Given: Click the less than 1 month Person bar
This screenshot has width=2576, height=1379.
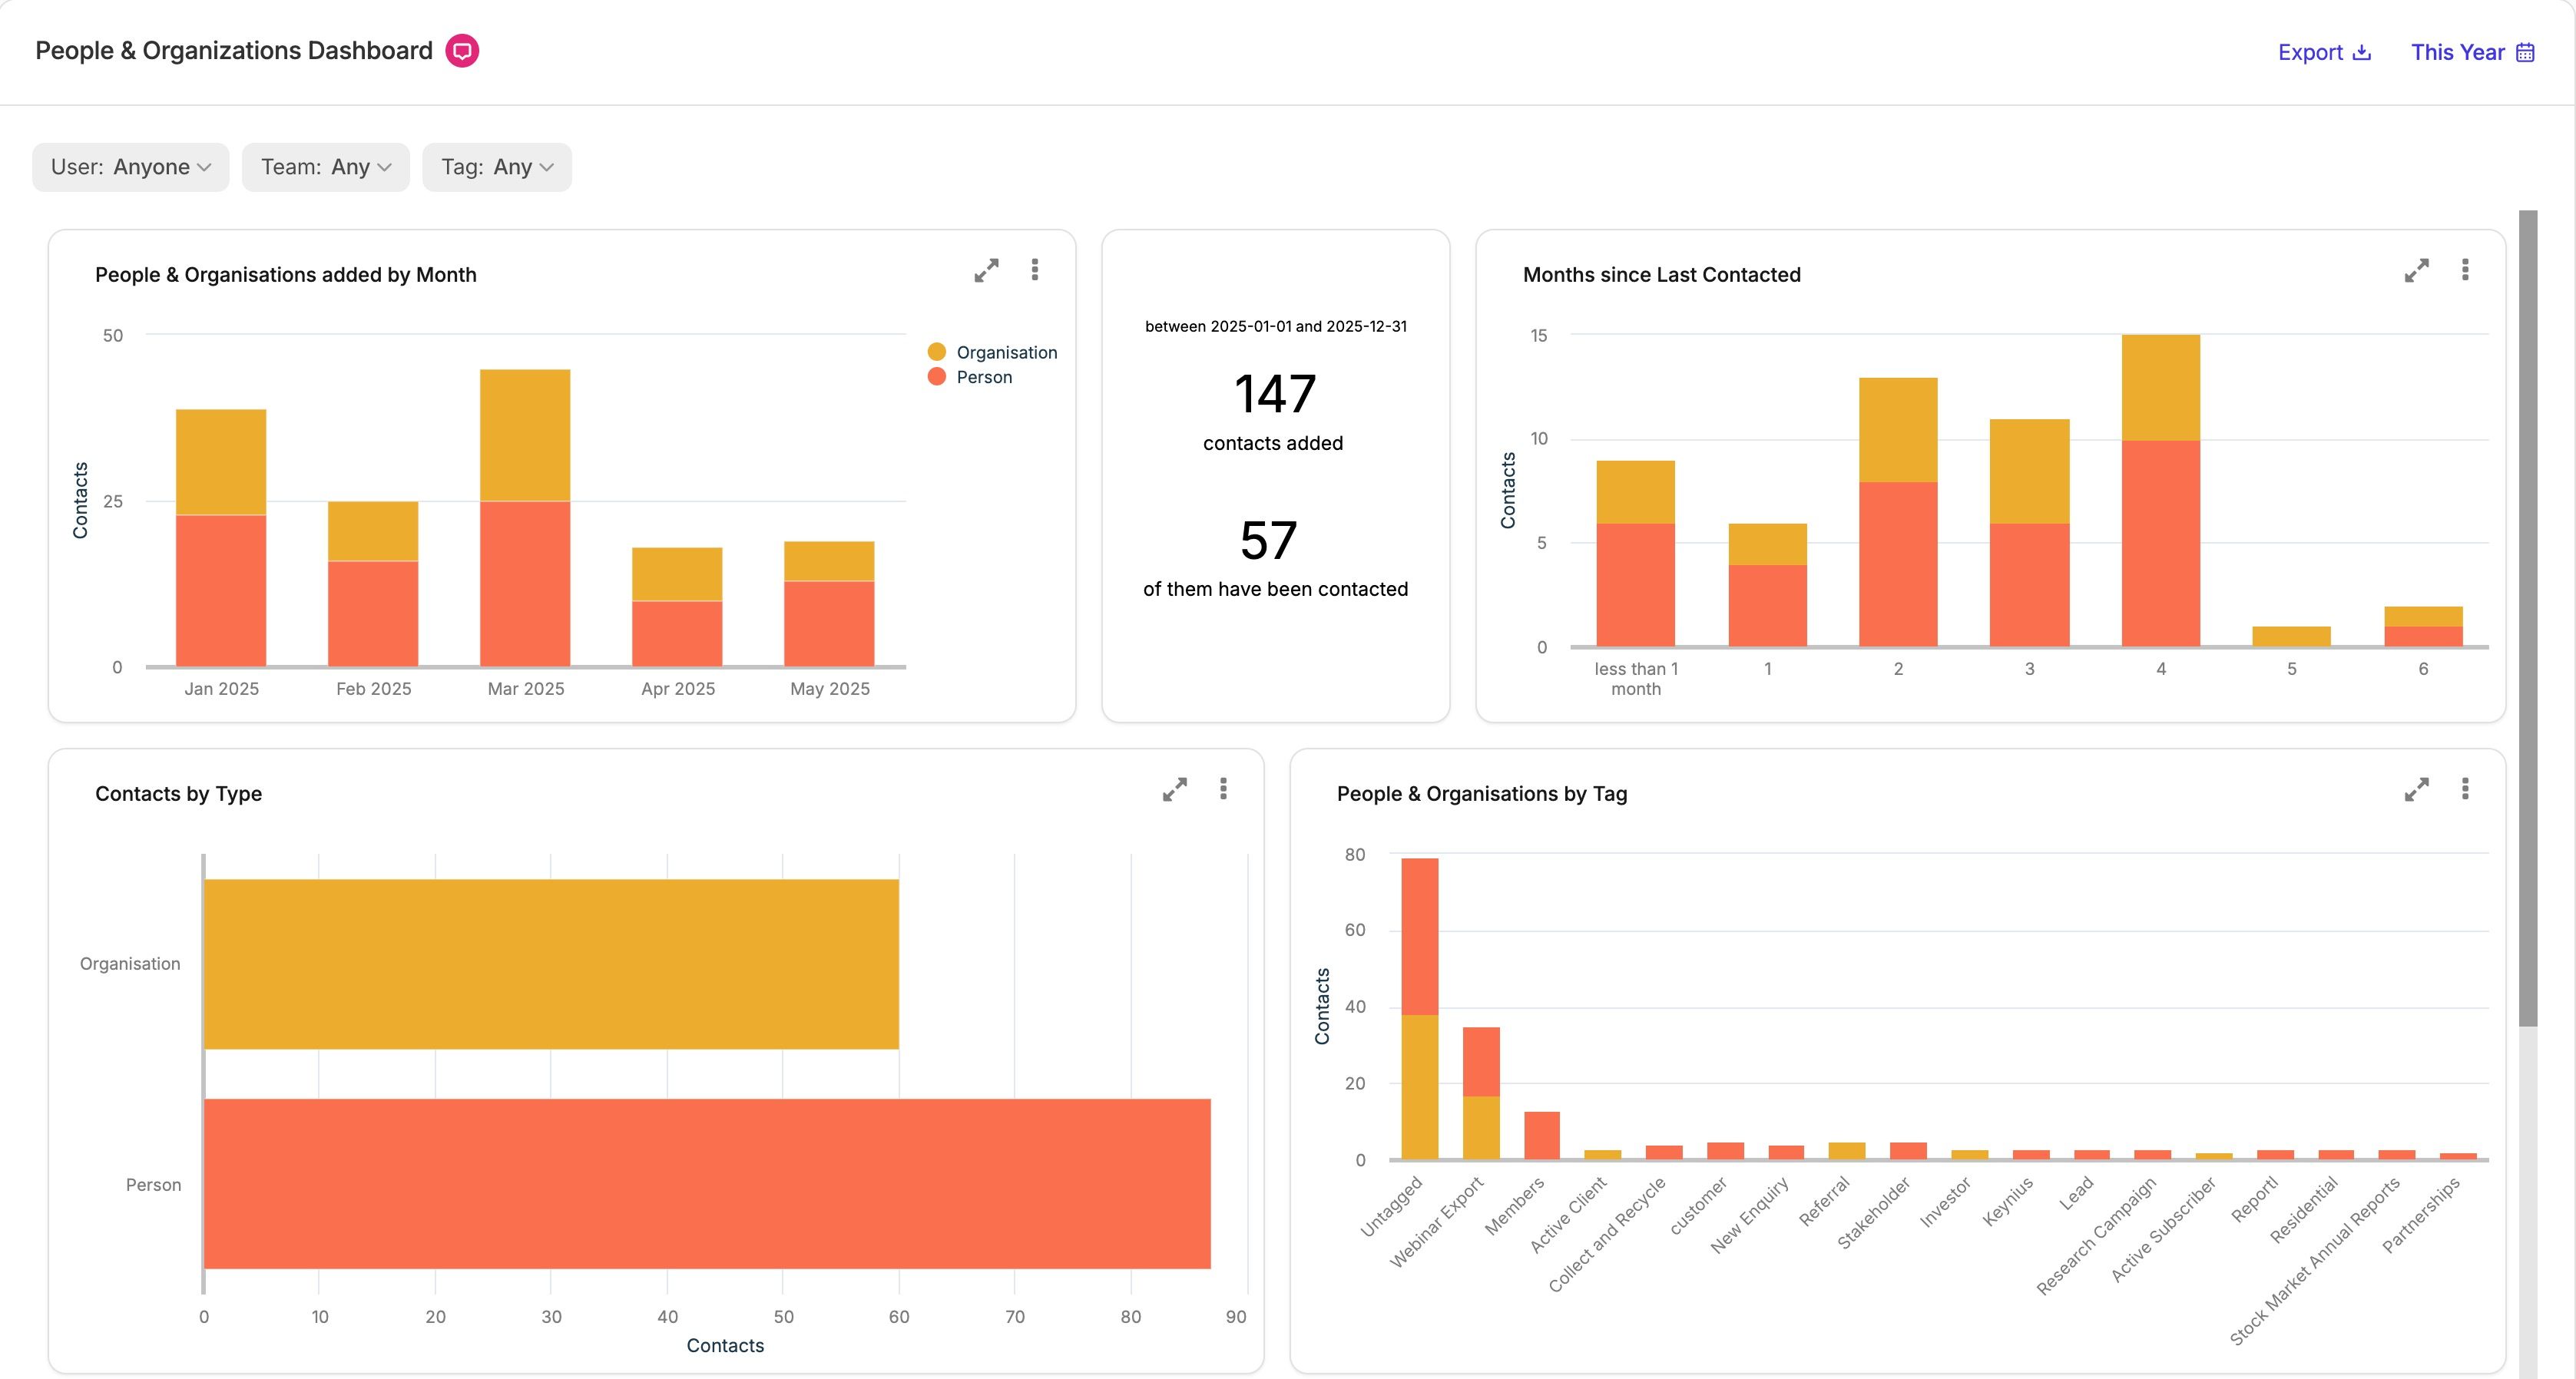Looking at the screenshot, I should pyautogui.click(x=1635, y=585).
